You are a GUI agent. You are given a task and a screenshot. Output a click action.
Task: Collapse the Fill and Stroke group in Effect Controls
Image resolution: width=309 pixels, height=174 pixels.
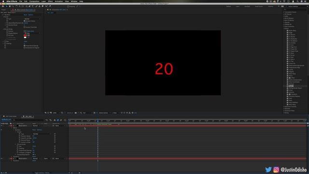tap(3, 29)
